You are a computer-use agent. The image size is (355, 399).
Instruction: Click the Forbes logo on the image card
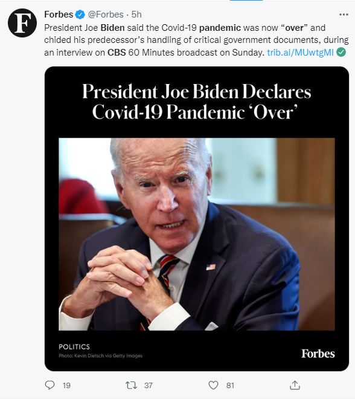click(318, 354)
